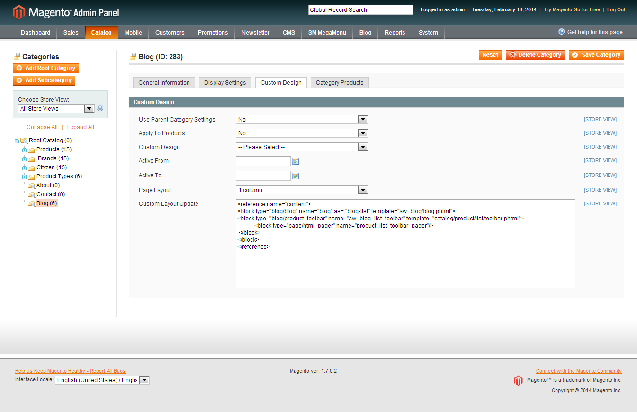Open the Sales menu

coord(71,33)
